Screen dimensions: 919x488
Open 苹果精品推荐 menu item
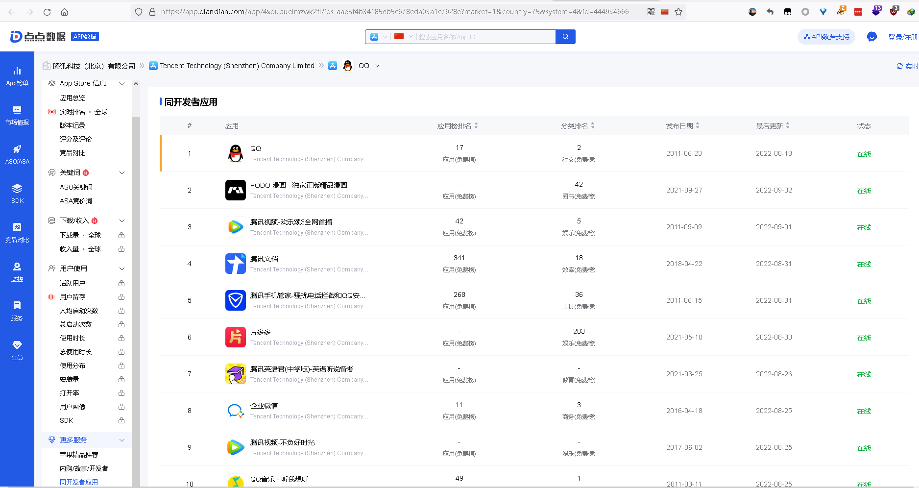[79, 455]
